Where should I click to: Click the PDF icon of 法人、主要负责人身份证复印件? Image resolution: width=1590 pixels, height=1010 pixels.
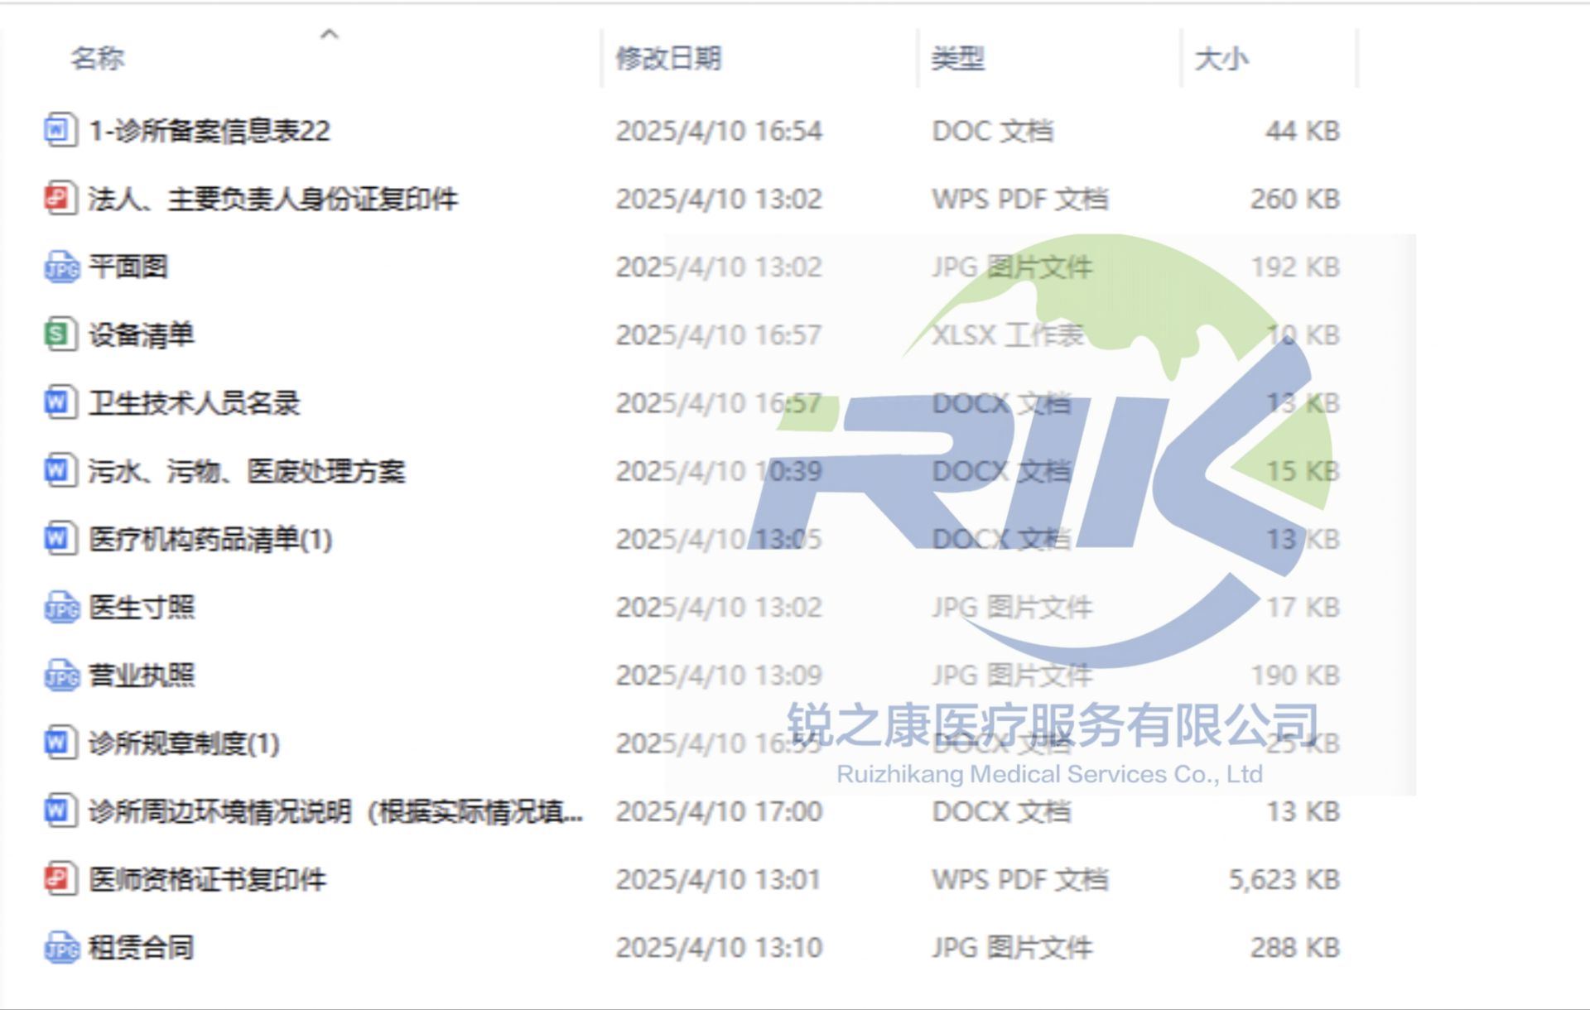60,199
